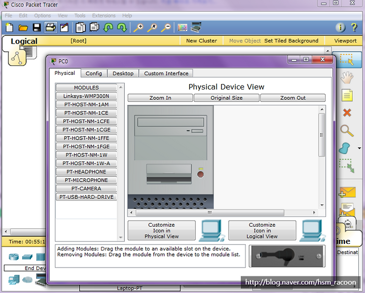Choose the Draw Polygon shape tool

point(345,148)
